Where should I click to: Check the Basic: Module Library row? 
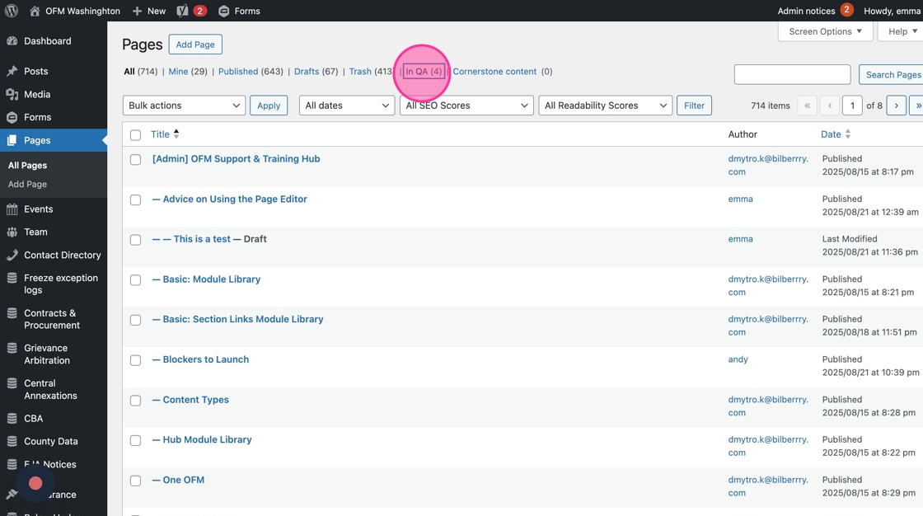tap(135, 279)
